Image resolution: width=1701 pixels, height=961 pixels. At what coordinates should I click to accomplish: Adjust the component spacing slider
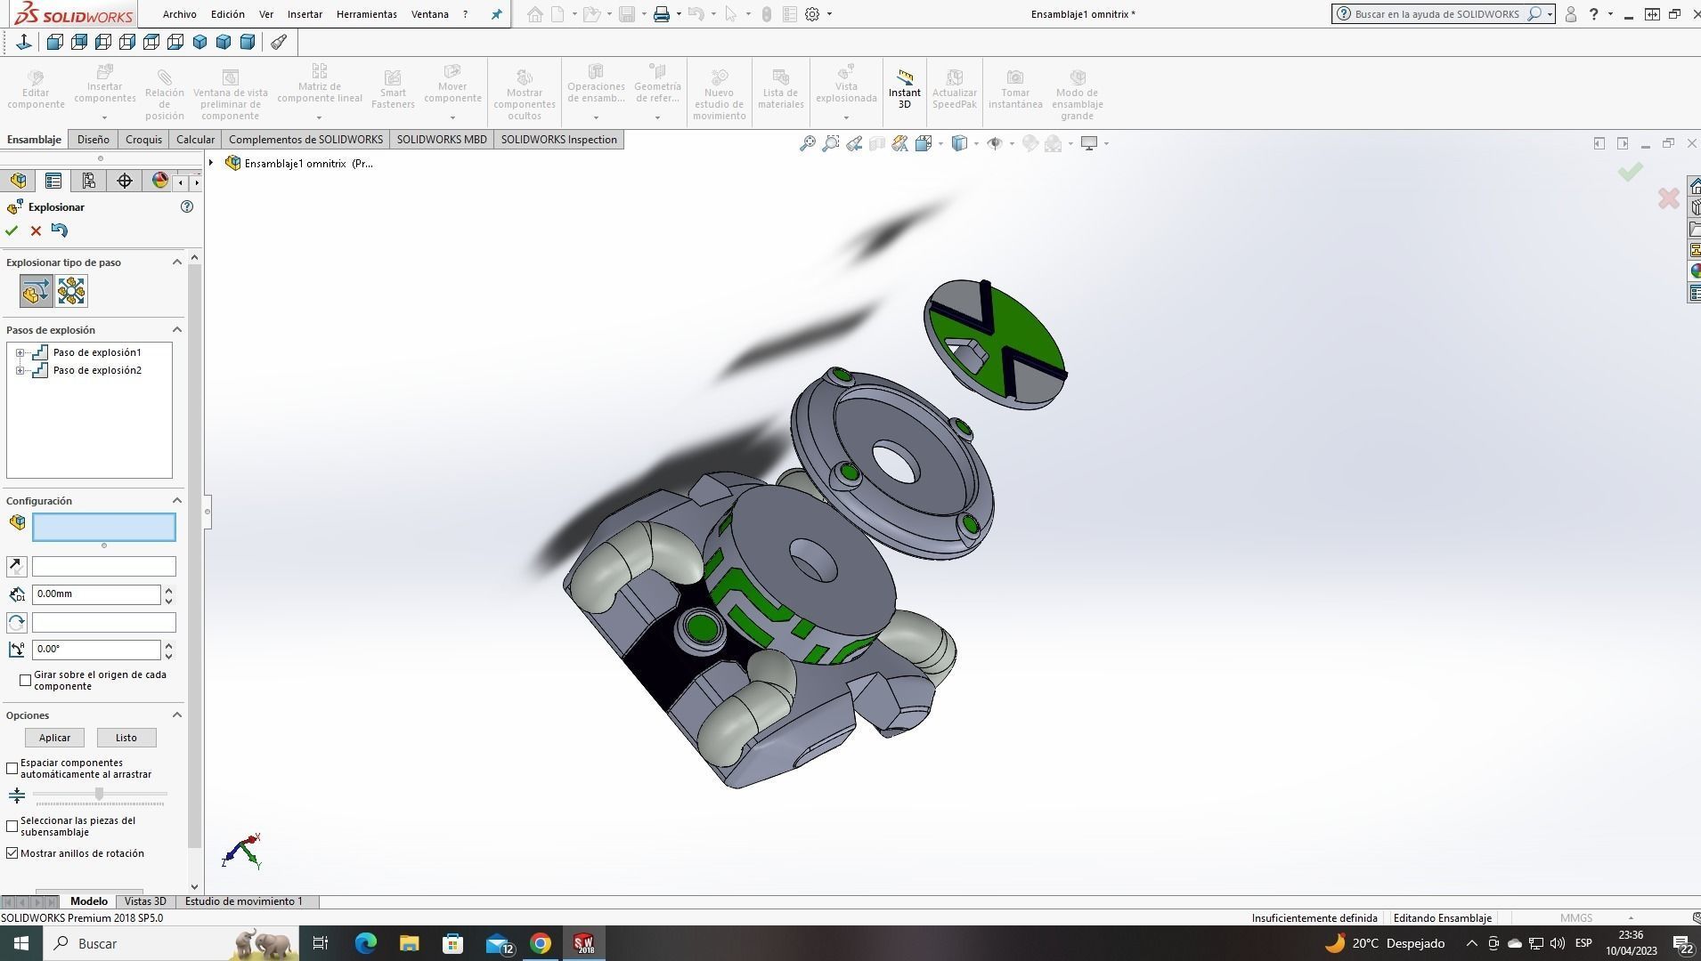(x=99, y=794)
